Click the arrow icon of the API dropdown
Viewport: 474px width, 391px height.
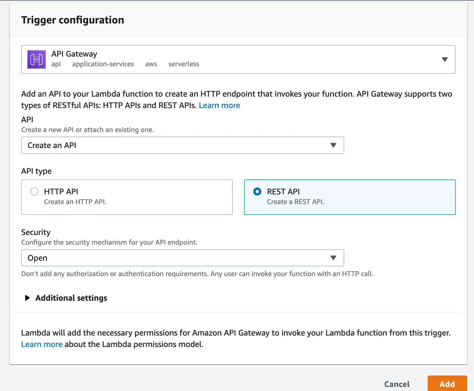pos(333,145)
